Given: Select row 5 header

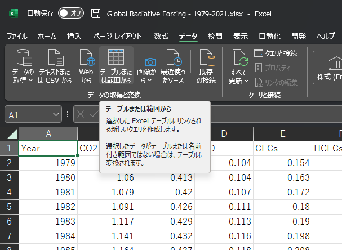Looking at the screenshot, I should point(9,207).
